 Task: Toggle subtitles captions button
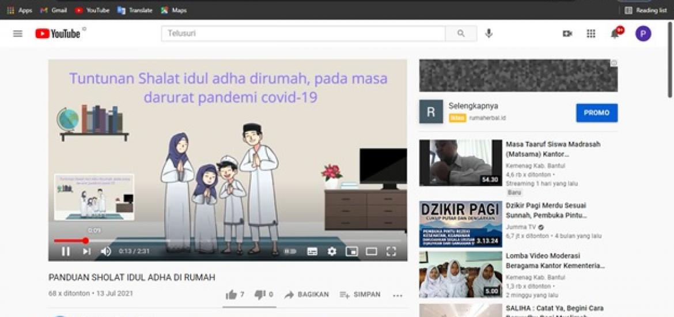(312, 251)
